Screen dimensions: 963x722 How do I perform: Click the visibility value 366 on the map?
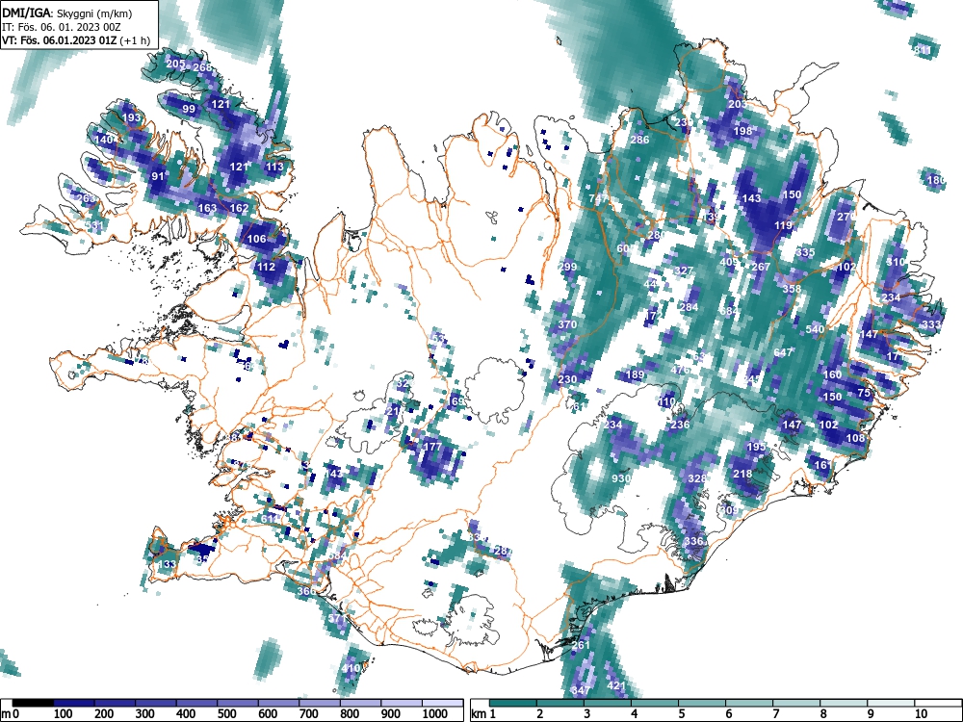(x=306, y=591)
